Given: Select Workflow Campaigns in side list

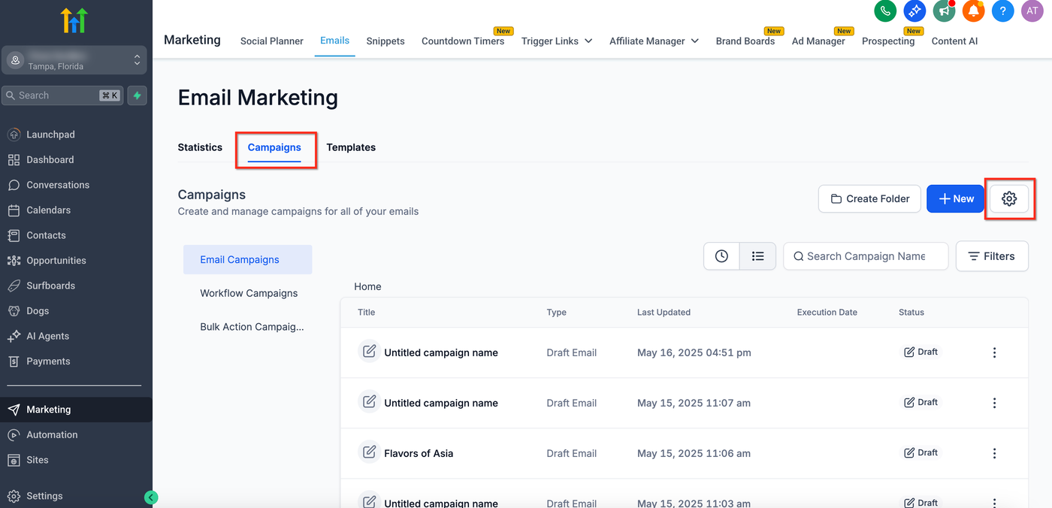Looking at the screenshot, I should pos(249,293).
